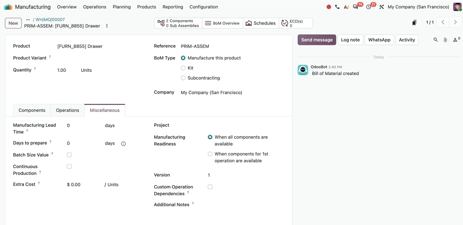The image size is (463, 225).
Task: Switch to the Operations tab
Action: pos(68,110)
